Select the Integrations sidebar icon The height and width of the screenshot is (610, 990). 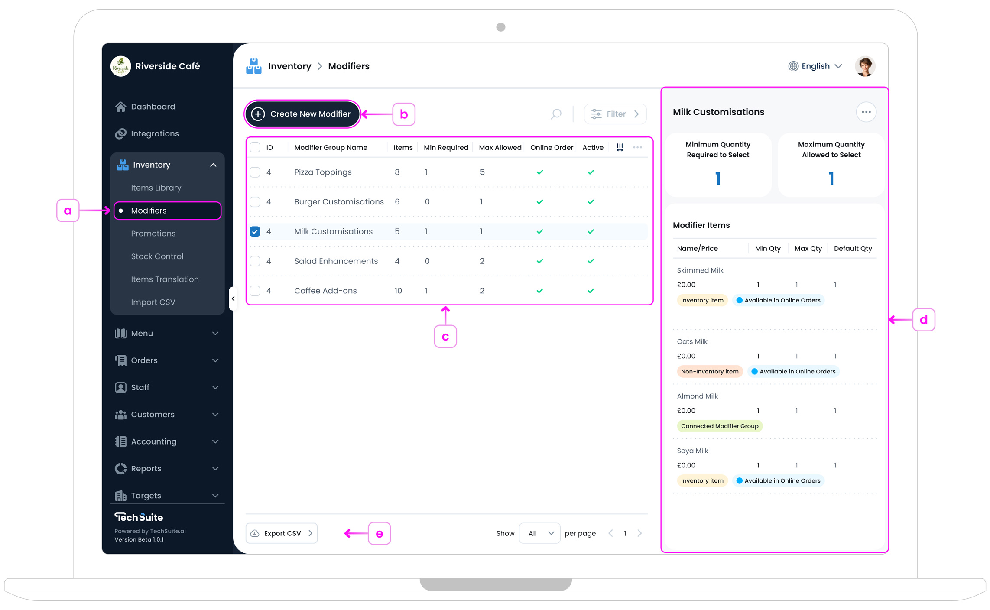[x=120, y=133]
